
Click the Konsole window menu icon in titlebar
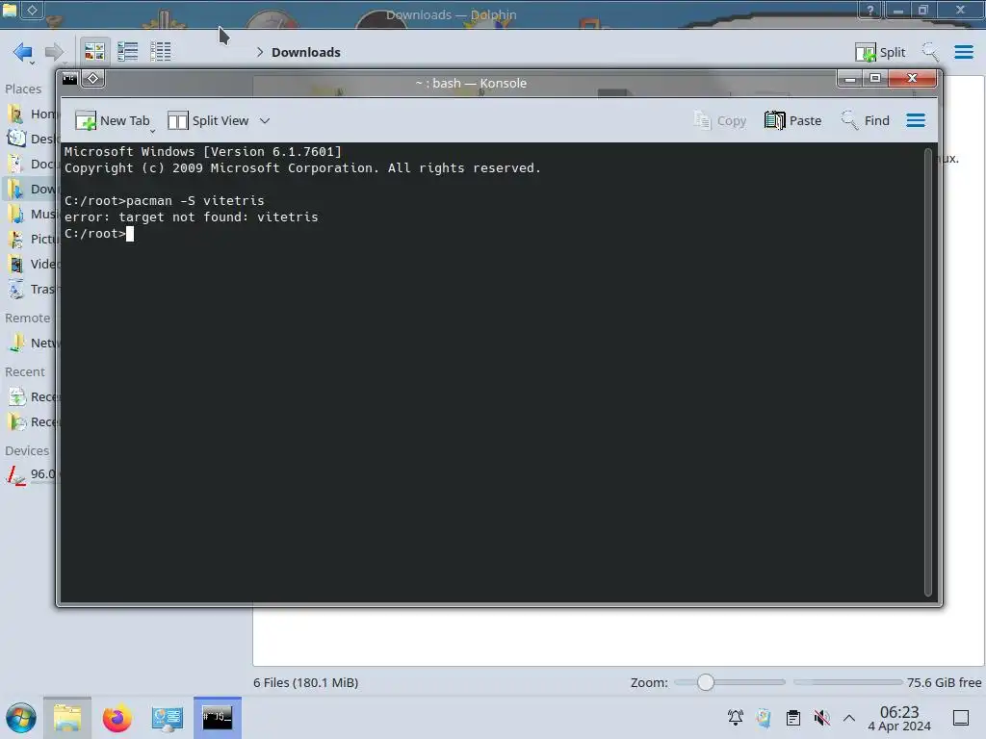[69, 79]
